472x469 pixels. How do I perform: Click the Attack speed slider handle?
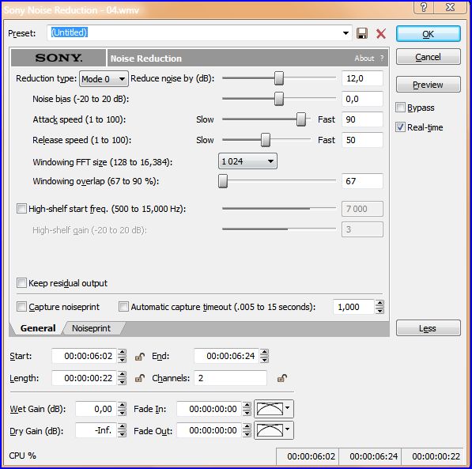300,119
